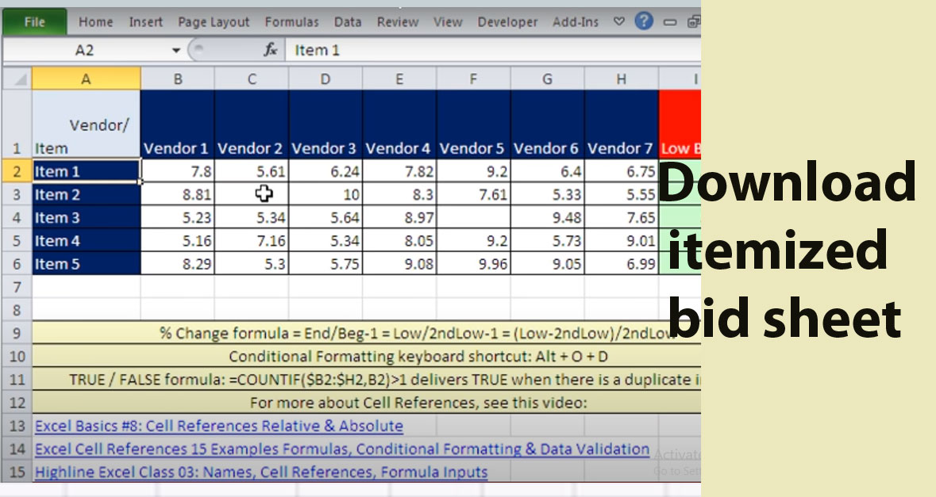Open the Developer tab
Image resolution: width=936 pixels, height=497 pixels.
pyautogui.click(x=507, y=21)
